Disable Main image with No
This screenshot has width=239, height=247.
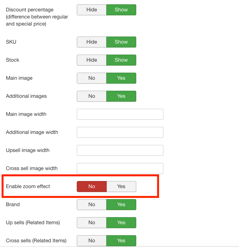(x=92, y=78)
